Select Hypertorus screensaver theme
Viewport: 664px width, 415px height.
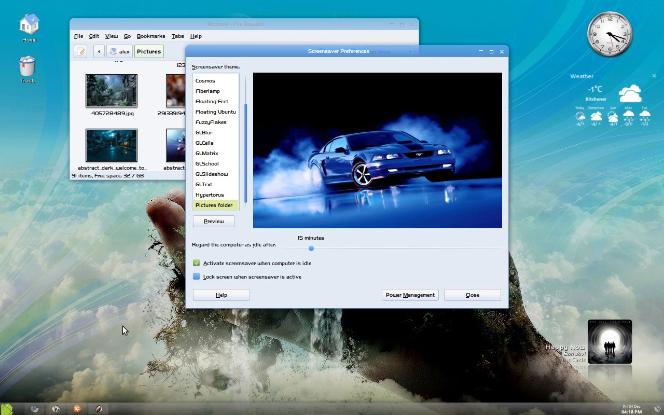[216, 195]
